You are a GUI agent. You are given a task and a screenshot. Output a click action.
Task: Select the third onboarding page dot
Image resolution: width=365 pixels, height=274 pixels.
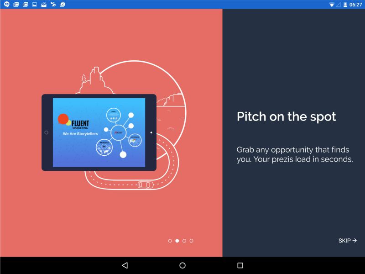[184, 241]
